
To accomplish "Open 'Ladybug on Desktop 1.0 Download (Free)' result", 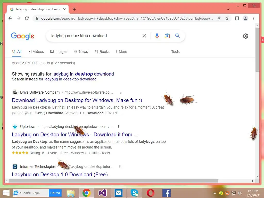I will [60, 175].
